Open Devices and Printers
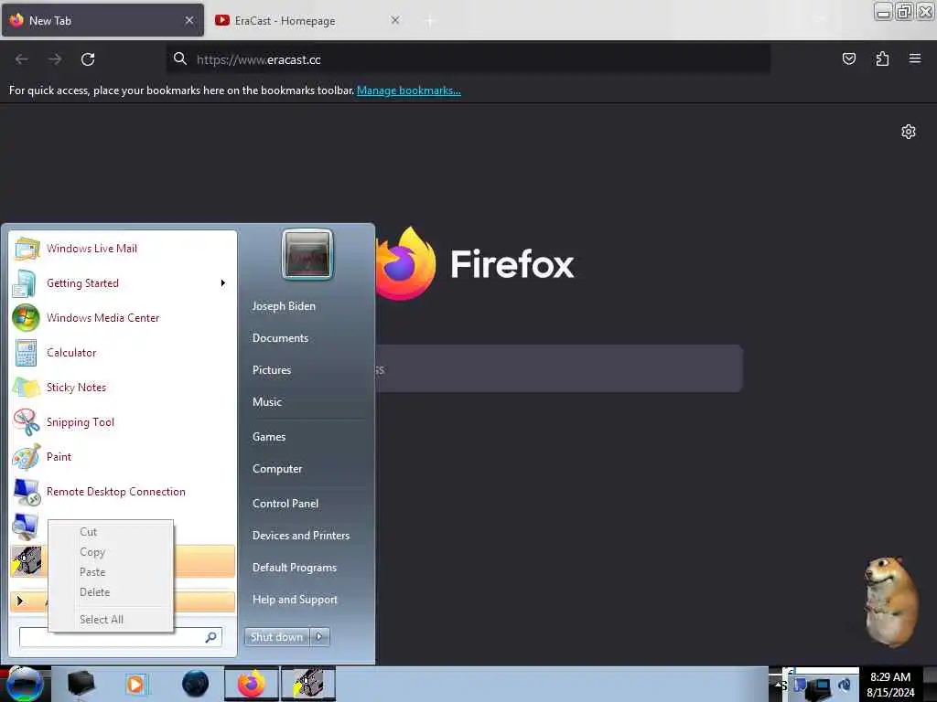The height and width of the screenshot is (702, 937). (301, 536)
